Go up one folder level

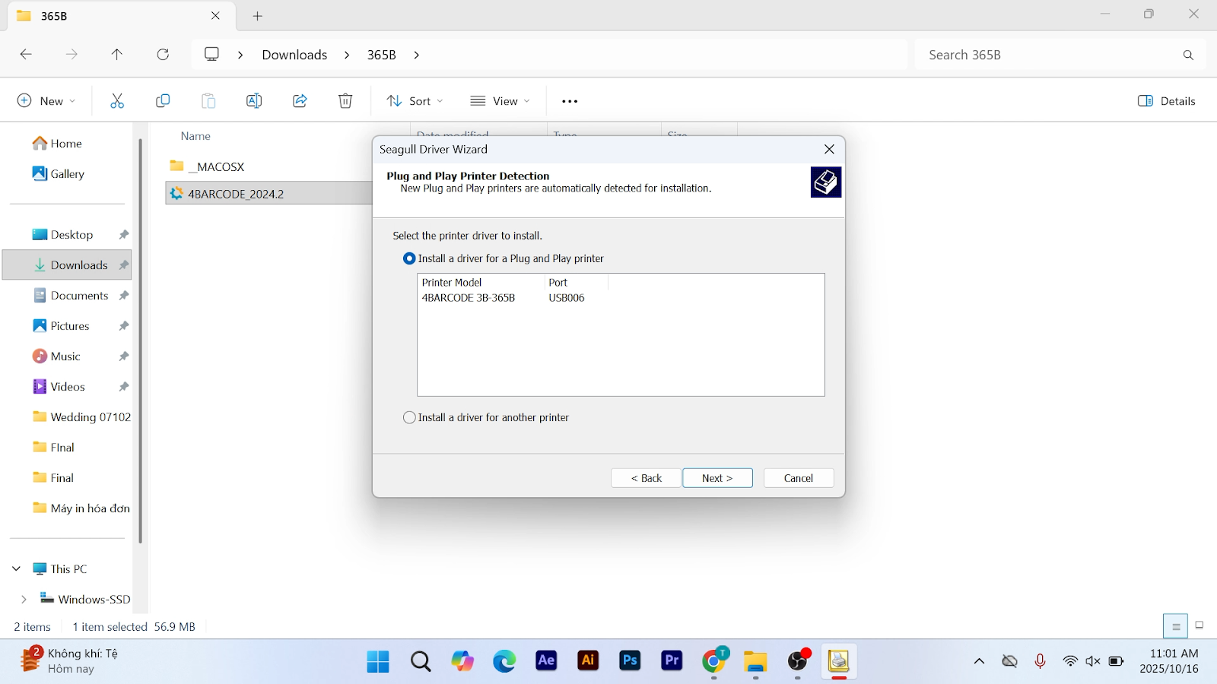coord(116,55)
